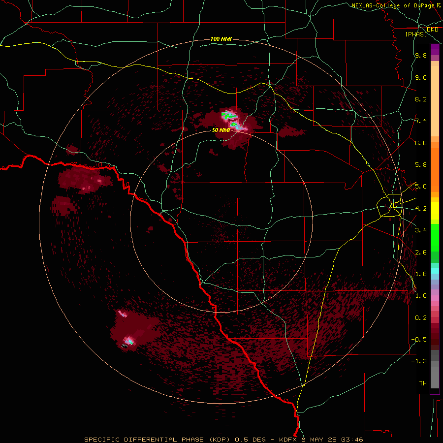Click the cyan-core storm cell in the southwest
This screenshot has width=443, height=443.
click(x=129, y=341)
